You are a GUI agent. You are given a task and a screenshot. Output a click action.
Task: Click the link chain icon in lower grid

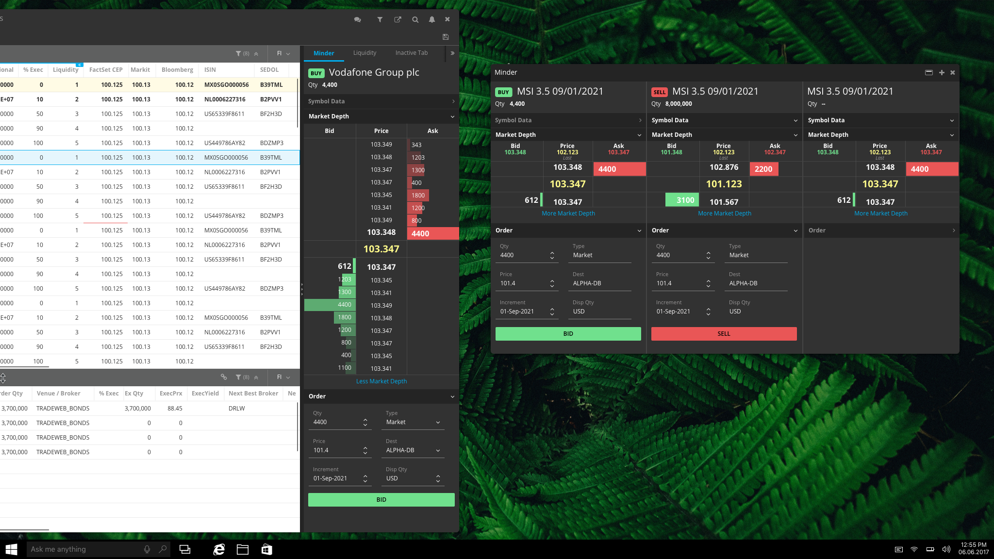224,377
